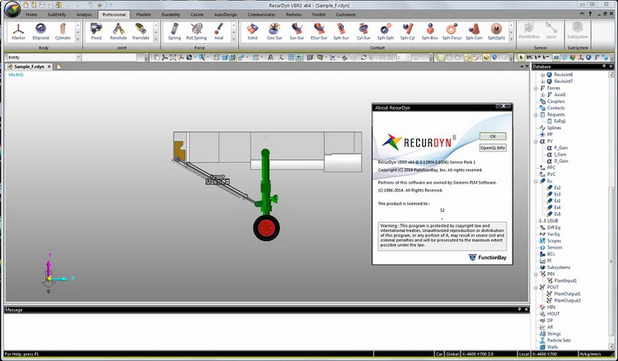This screenshot has width=618, height=361.
Task: Click the Car coordinate mode in status bar
Action: 439,354
